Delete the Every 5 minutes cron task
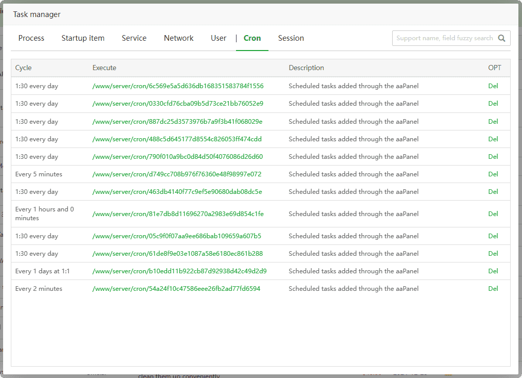The width and height of the screenshot is (522, 378). (493, 174)
